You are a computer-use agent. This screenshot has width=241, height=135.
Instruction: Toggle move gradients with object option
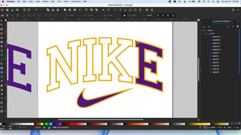point(168,15)
